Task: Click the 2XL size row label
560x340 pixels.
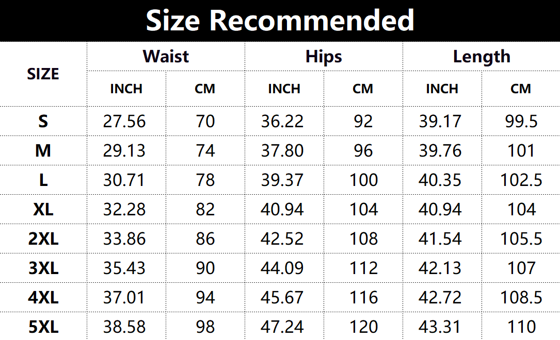Action: [43, 239]
